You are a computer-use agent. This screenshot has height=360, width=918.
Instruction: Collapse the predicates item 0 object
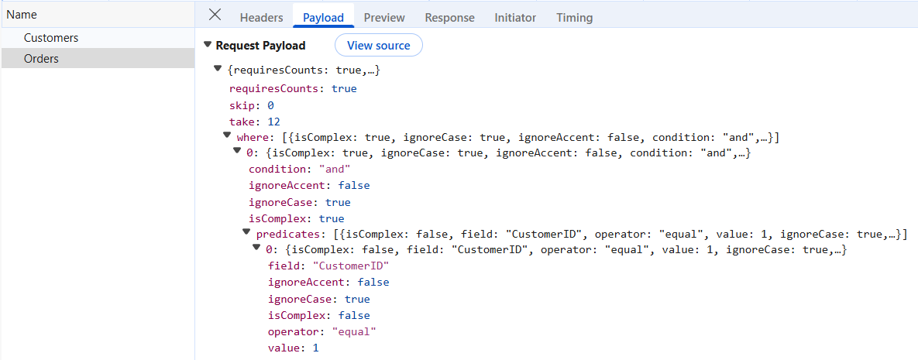[256, 247]
